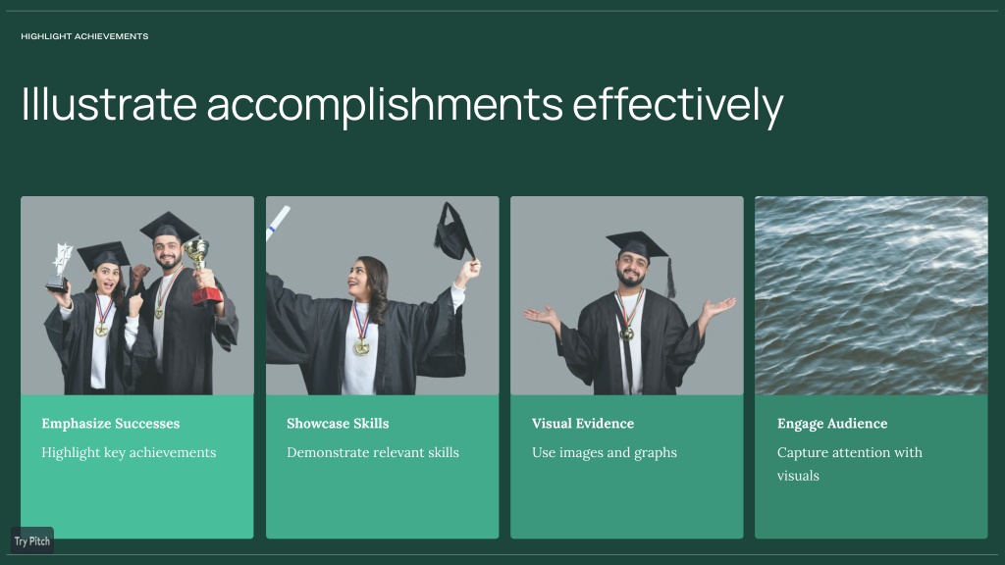Image resolution: width=1005 pixels, height=565 pixels.
Task: Click the silver star trophy in first photo
Action: coord(60,267)
